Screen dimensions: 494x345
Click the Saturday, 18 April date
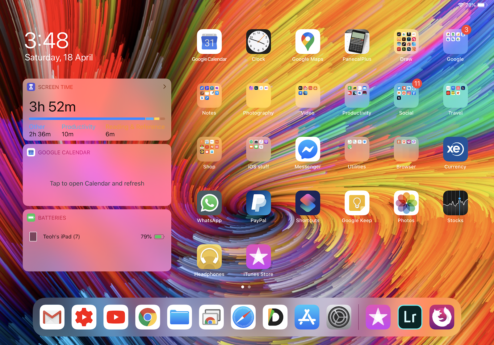click(x=59, y=58)
